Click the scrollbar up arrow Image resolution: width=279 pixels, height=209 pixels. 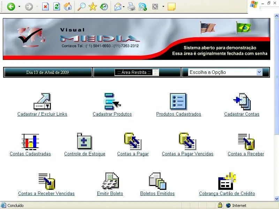coord(277,16)
